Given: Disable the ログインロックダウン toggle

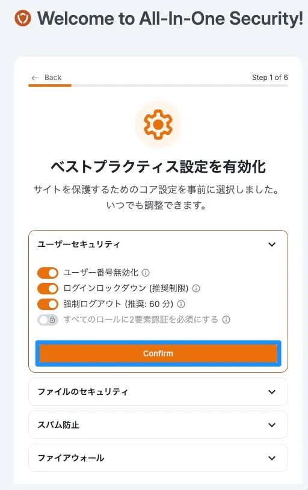Looking at the screenshot, I should [48, 288].
